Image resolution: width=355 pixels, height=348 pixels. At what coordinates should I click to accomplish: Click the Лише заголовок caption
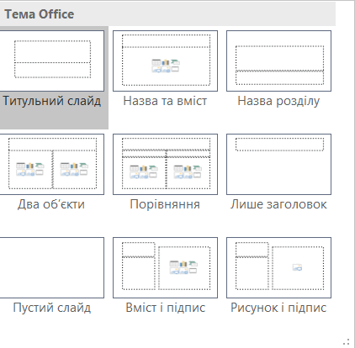coord(278,204)
